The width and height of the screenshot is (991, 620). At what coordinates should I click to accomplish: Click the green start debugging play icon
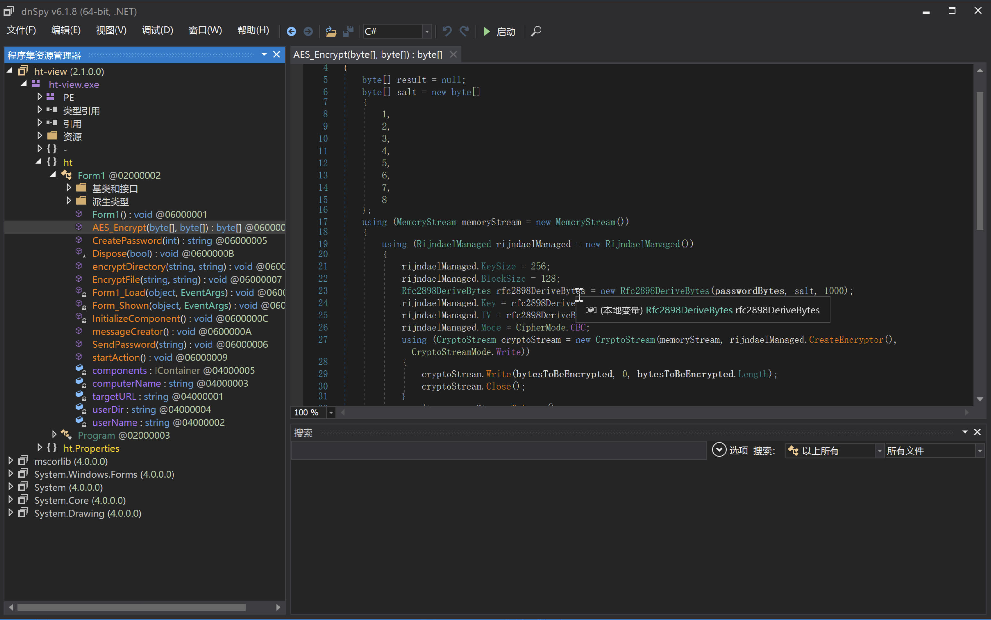pos(486,31)
